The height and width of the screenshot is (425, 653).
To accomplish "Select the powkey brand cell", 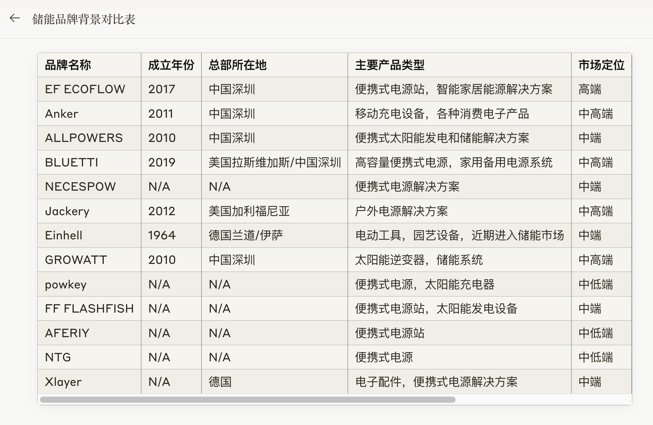I will click(89, 284).
